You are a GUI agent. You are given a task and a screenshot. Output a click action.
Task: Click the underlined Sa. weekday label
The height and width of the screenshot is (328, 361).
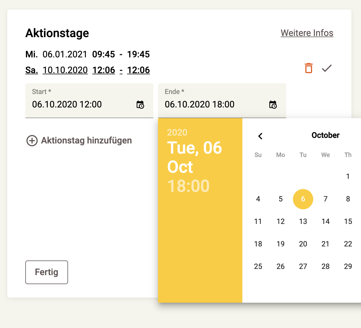31,70
